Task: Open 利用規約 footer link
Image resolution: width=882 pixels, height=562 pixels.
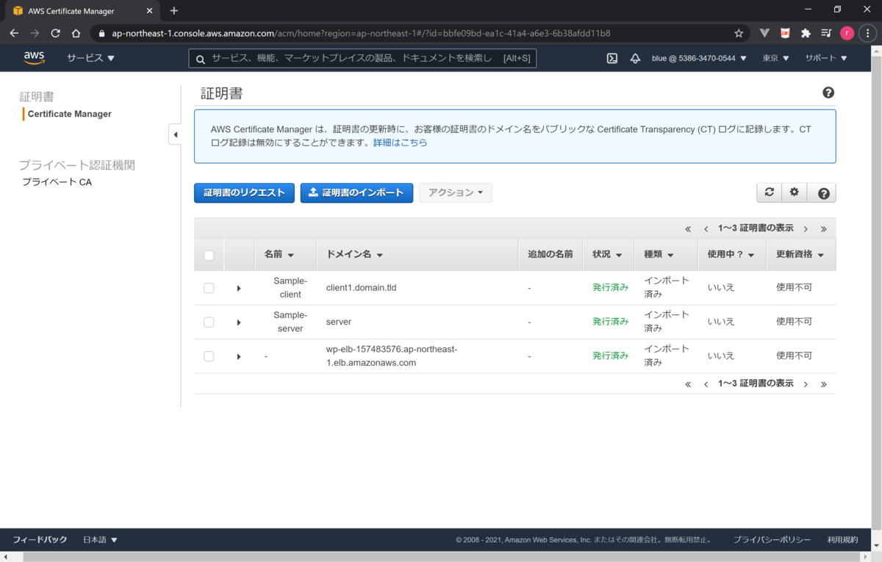Action: click(842, 539)
